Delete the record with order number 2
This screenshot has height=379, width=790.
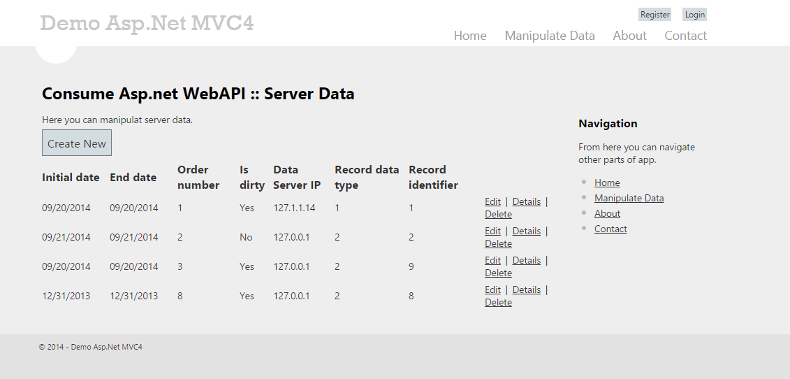(498, 243)
